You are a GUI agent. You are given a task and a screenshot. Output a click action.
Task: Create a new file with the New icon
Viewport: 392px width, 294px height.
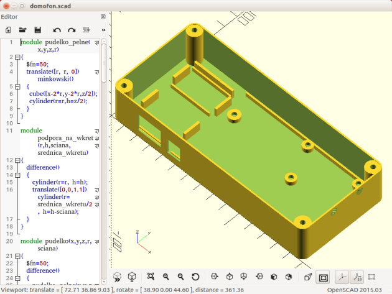click(x=8, y=30)
